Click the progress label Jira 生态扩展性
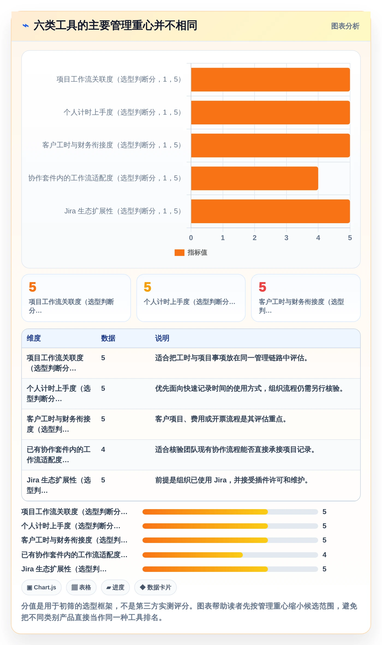 (x=64, y=569)
